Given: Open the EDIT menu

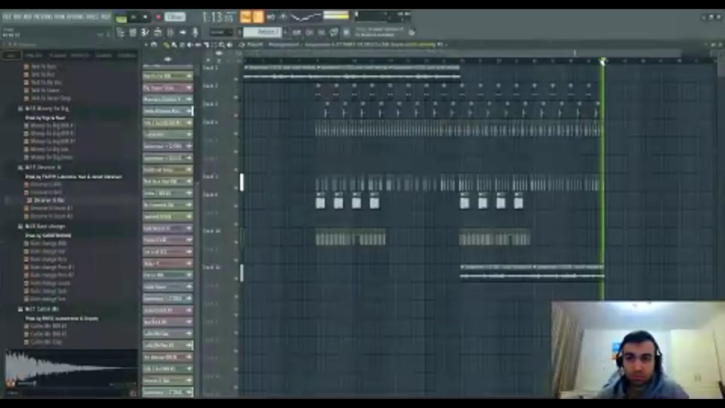Looking at the screenshot, I should point(17,16).
